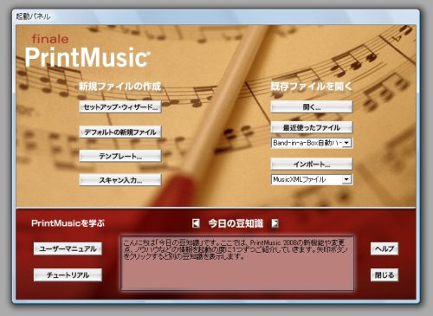This screenshot has height=316, width=433.
Task: Show next tip with right arrow icon
Action: [275, 223]
